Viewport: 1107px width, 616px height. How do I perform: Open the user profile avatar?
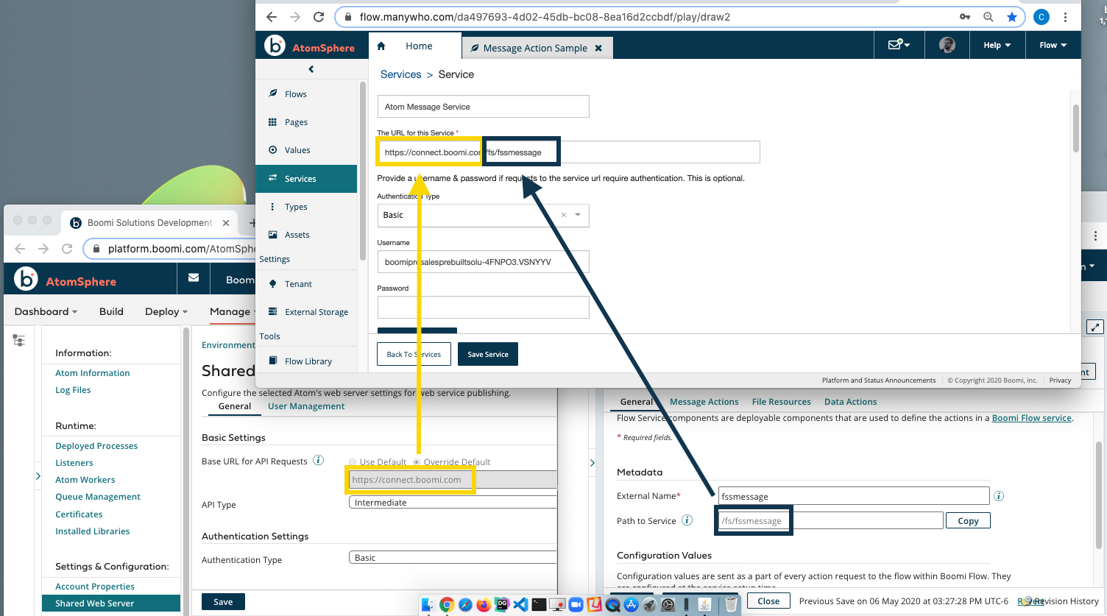click(947, 45)
